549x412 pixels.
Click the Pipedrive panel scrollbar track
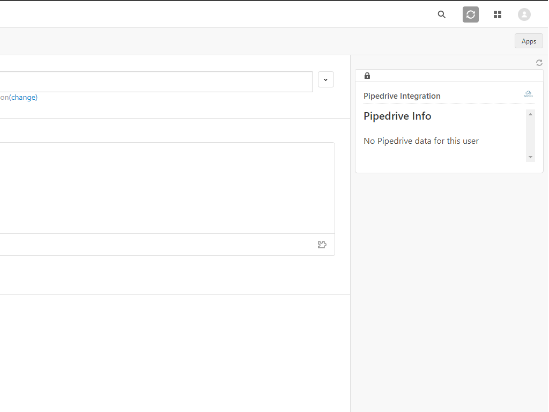click(531, 135)
